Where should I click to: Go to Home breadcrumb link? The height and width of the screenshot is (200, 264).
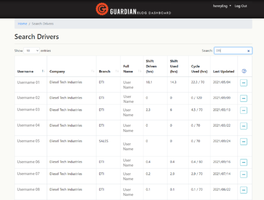[22, 24]
